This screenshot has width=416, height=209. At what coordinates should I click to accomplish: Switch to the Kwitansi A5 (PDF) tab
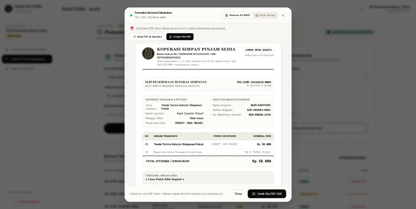click(238, 15)
